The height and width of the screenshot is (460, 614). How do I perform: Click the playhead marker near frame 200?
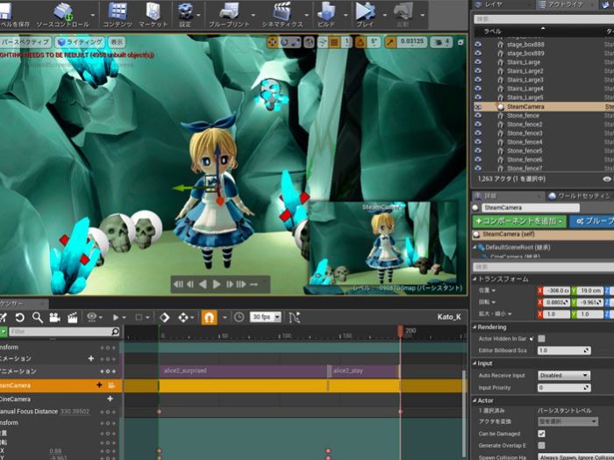pyautogui.click(x=400, y=332)
